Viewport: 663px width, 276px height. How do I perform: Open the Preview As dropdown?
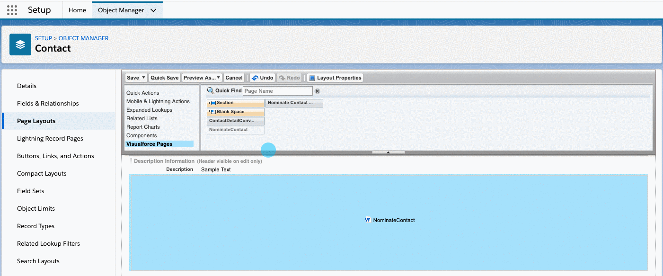pos(202,78)
